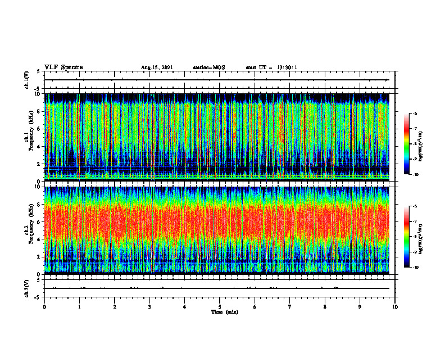Click the "-10" label on ch.2 colorbar
Image resolution: width=445 pixels, height=344 pixels.
(416, 268)
